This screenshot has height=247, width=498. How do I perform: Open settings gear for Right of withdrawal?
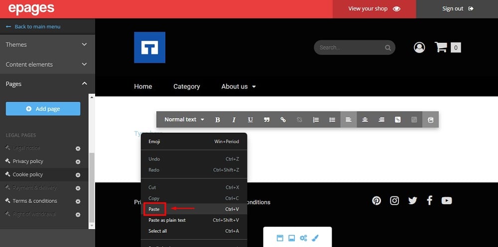coord(78,215)
